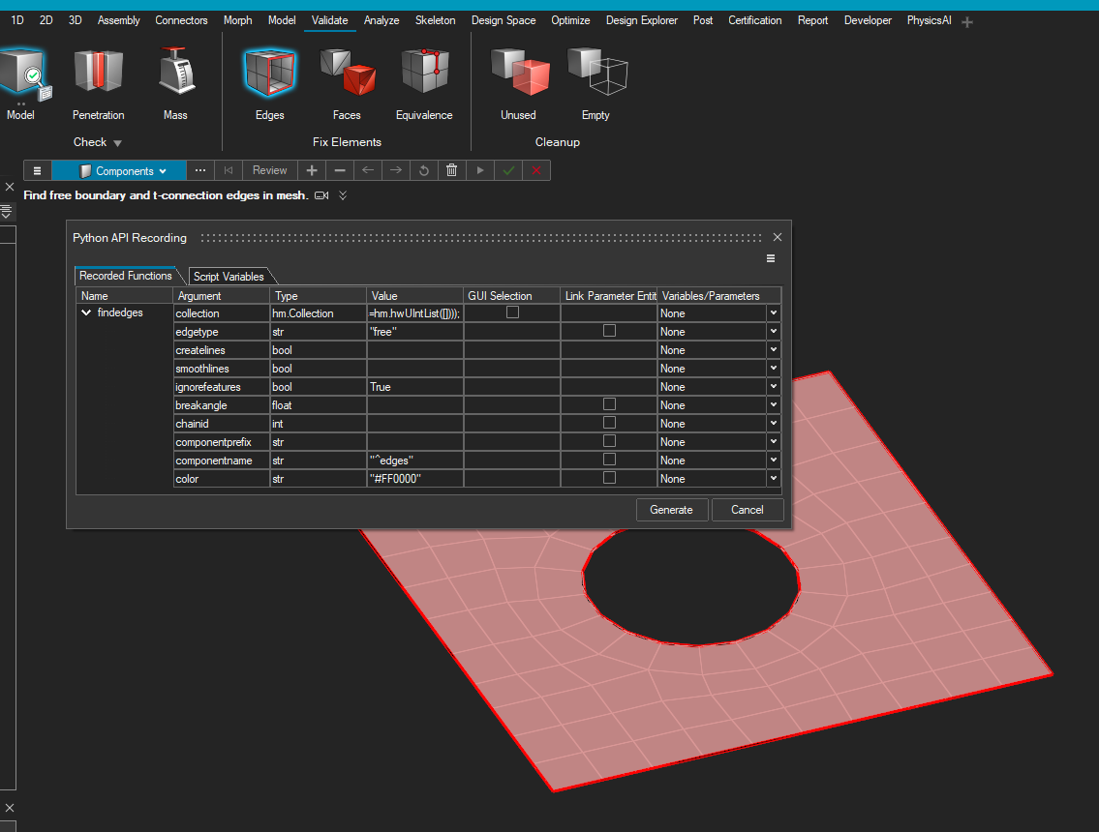Open the Connectors ribbon tab
Viewport: 1099px width, 832px height.
click(181, 20)
